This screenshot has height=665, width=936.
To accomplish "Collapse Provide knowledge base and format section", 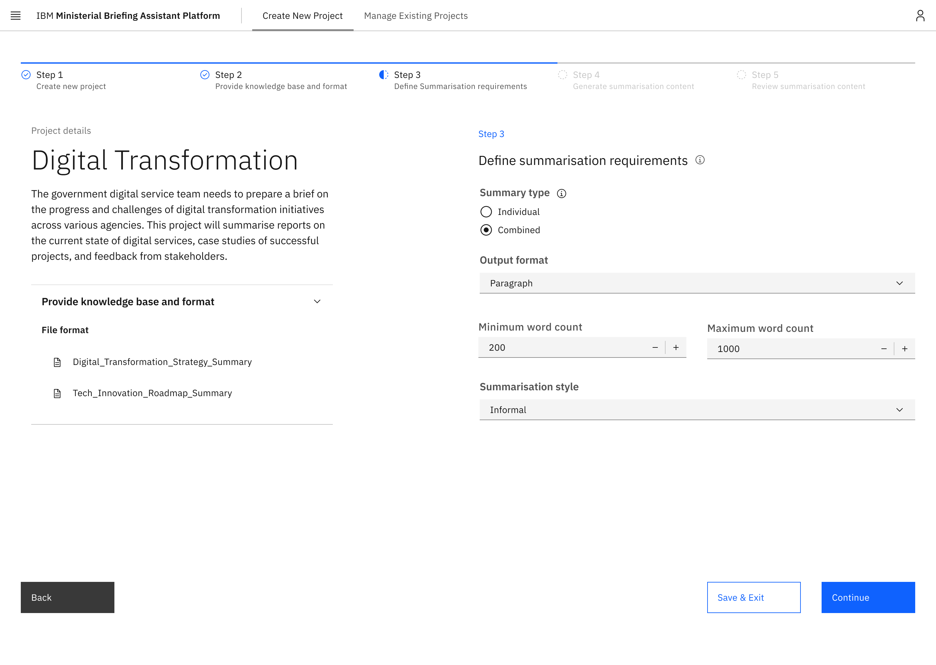I will tap(317, 302).
